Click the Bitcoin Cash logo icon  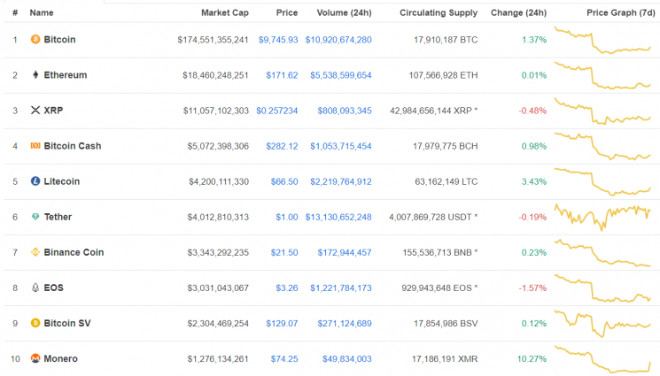coord(35,145)
